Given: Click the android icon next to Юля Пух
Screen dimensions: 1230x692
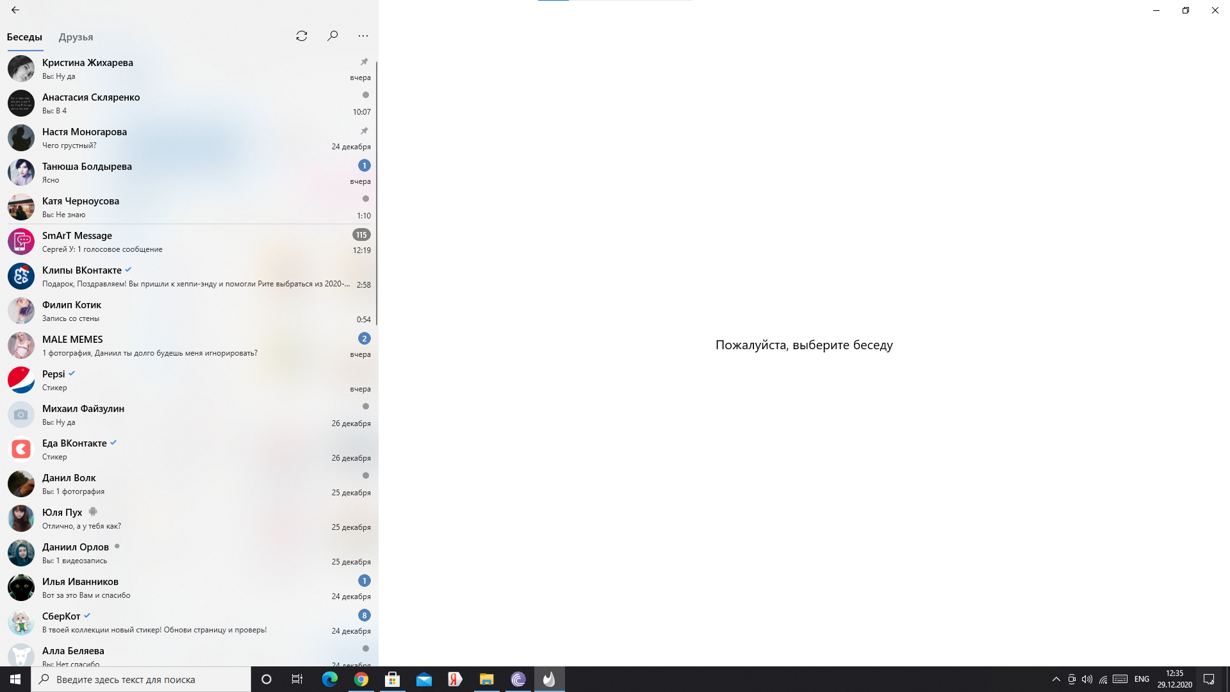Looking at the screenshot, I should tap(93, 512).
